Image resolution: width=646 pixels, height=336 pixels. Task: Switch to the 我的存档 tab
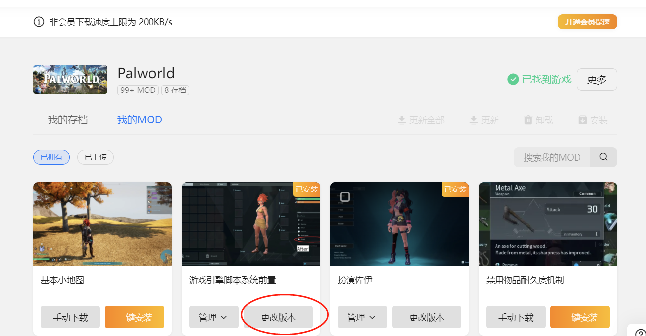pos(68,120)
